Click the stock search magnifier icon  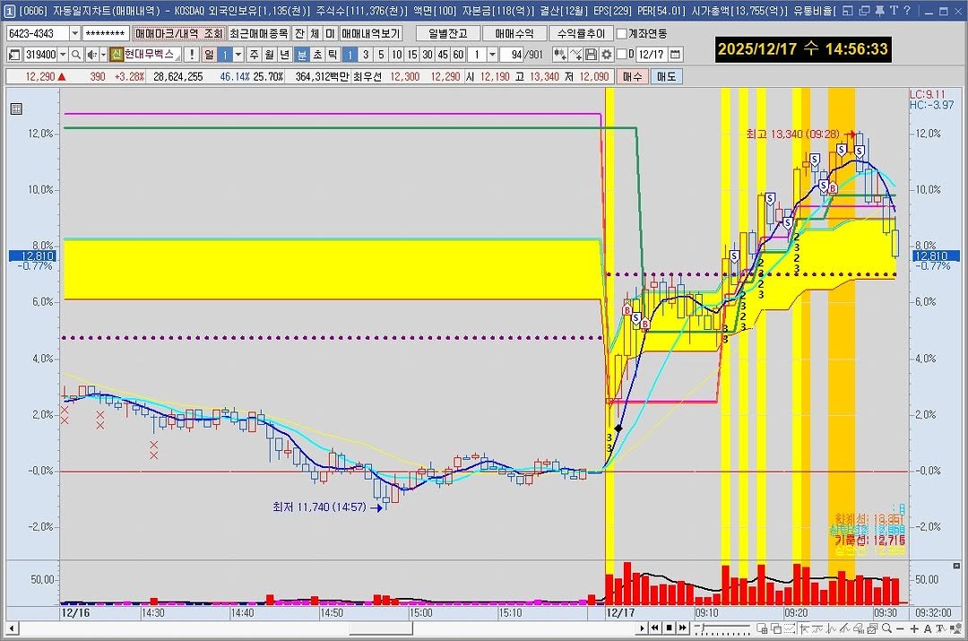pyautogui.click(x=76, y=55)
